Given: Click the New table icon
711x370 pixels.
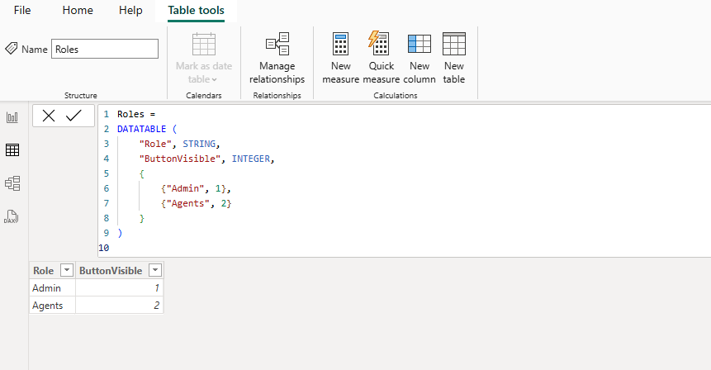Looking at the screenshot, I should click(454, 44).
